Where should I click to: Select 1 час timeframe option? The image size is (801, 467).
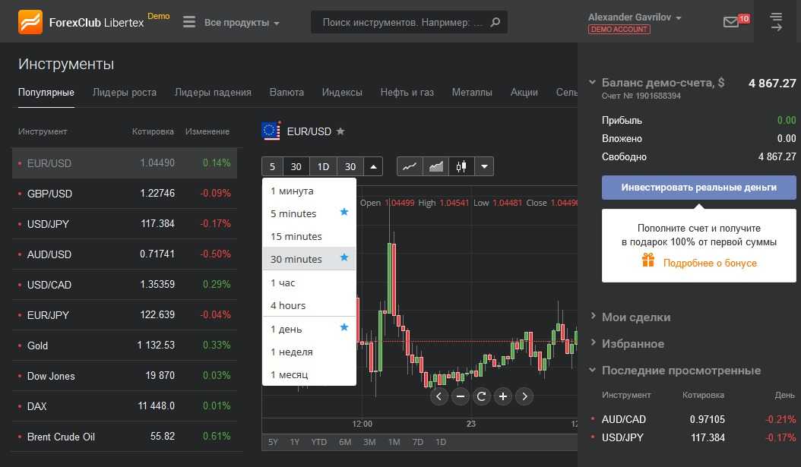point(309,282)
